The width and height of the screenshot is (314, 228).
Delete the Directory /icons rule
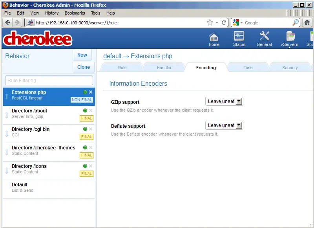(91, 166)
